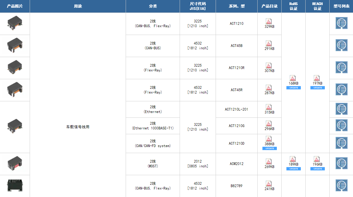Open the 197KB REACH certificate PDF
The width and height of the screenshot is (353, 197).
(317, 78)
